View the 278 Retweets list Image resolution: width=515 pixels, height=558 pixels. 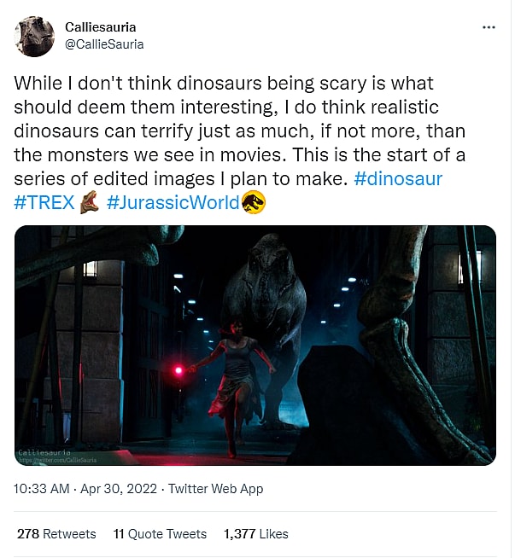pos(56,534)
